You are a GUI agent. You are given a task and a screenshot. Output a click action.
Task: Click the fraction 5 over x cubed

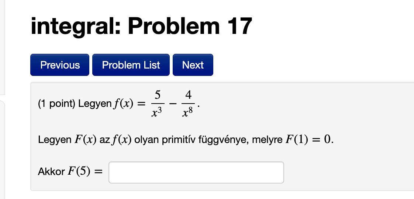click(157, 104)
